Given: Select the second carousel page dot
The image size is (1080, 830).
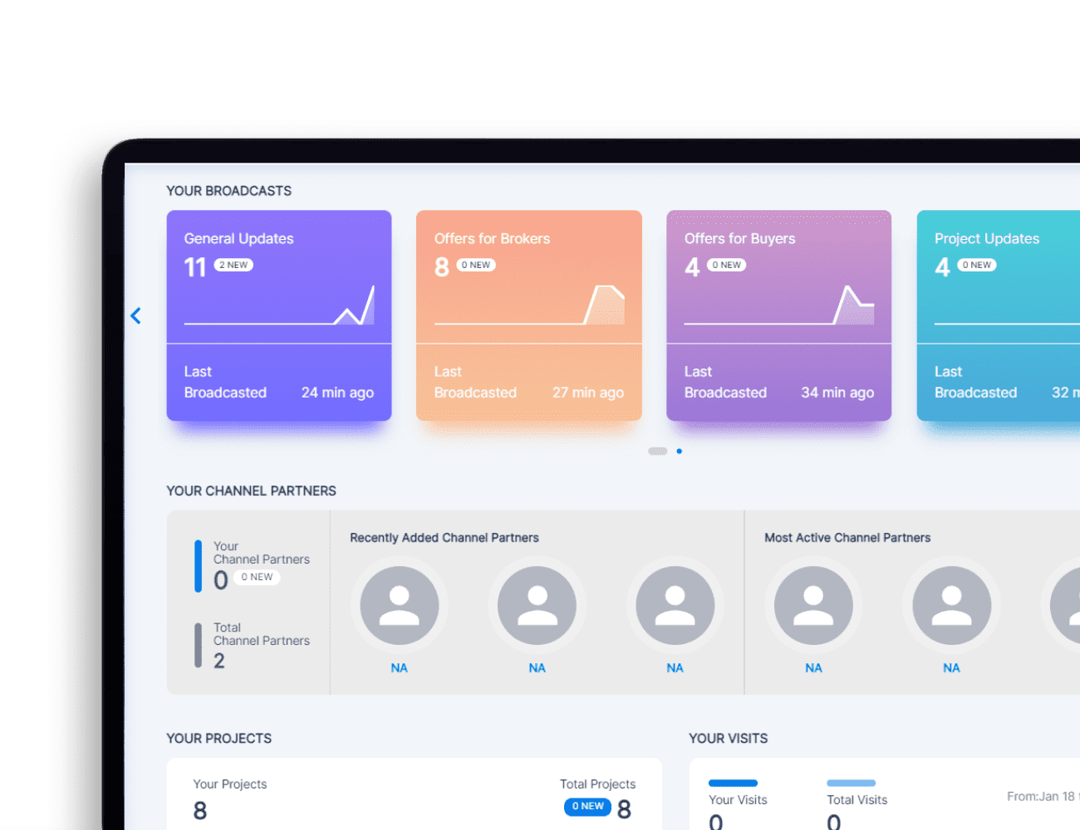Looking at the screenshot, I should click(x=680, y=452).
